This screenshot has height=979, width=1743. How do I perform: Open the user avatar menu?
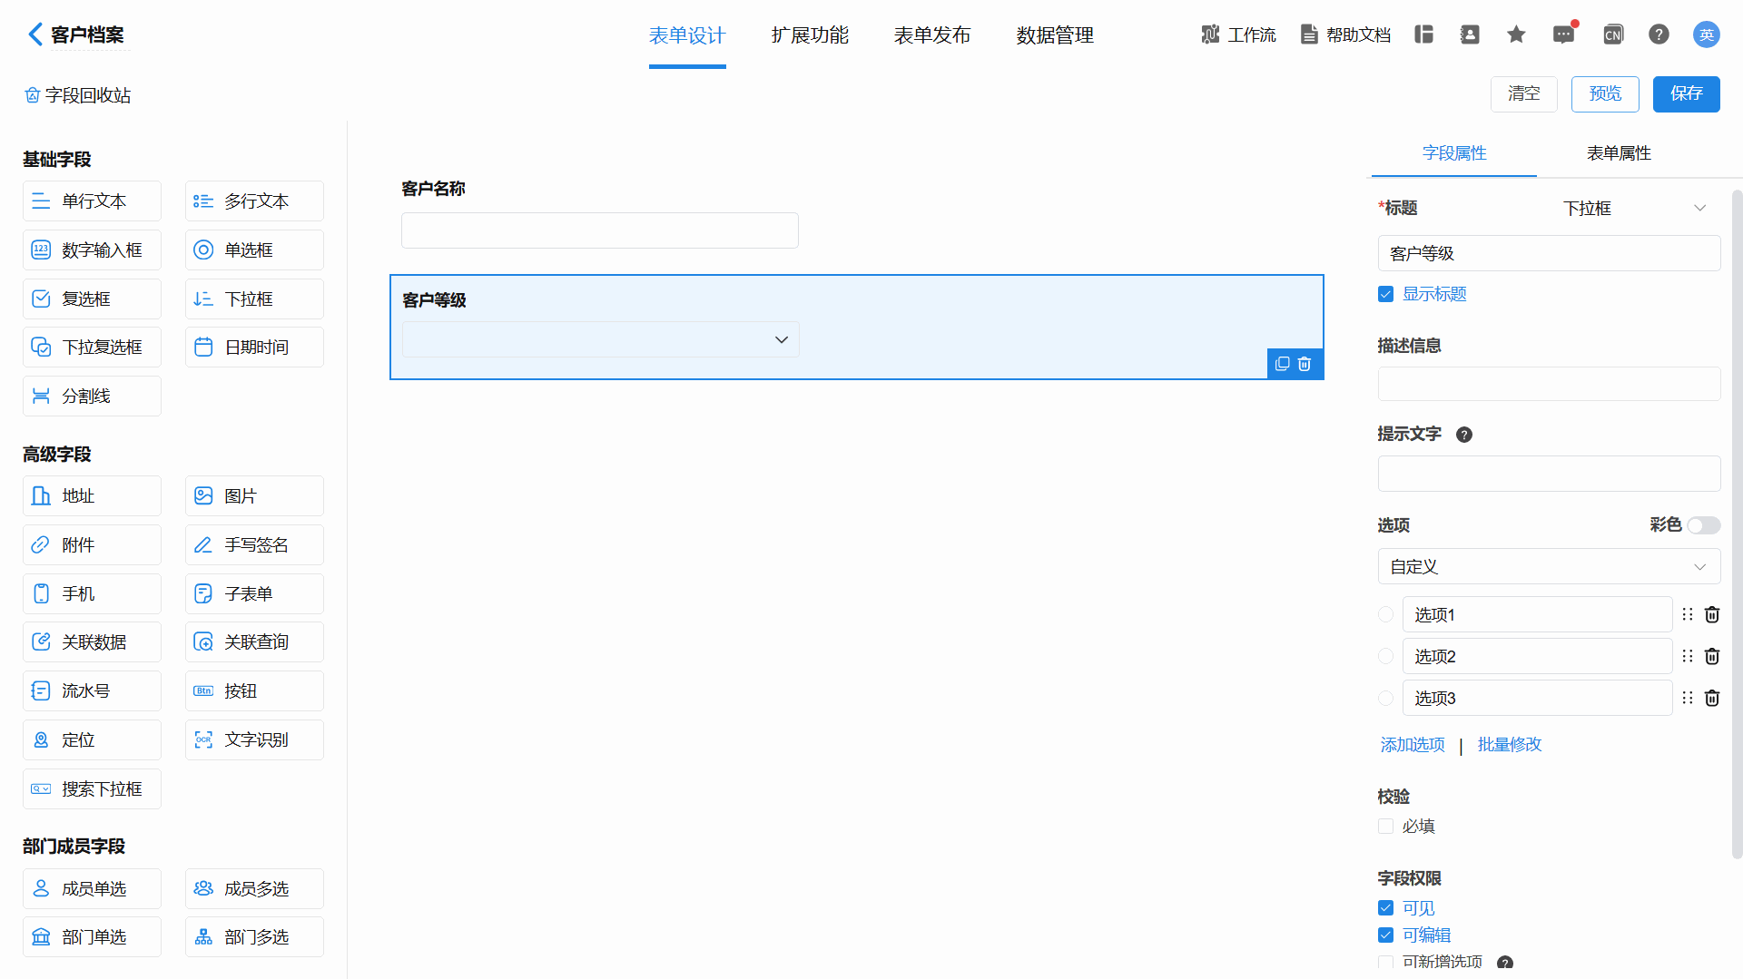(1707, 34)
